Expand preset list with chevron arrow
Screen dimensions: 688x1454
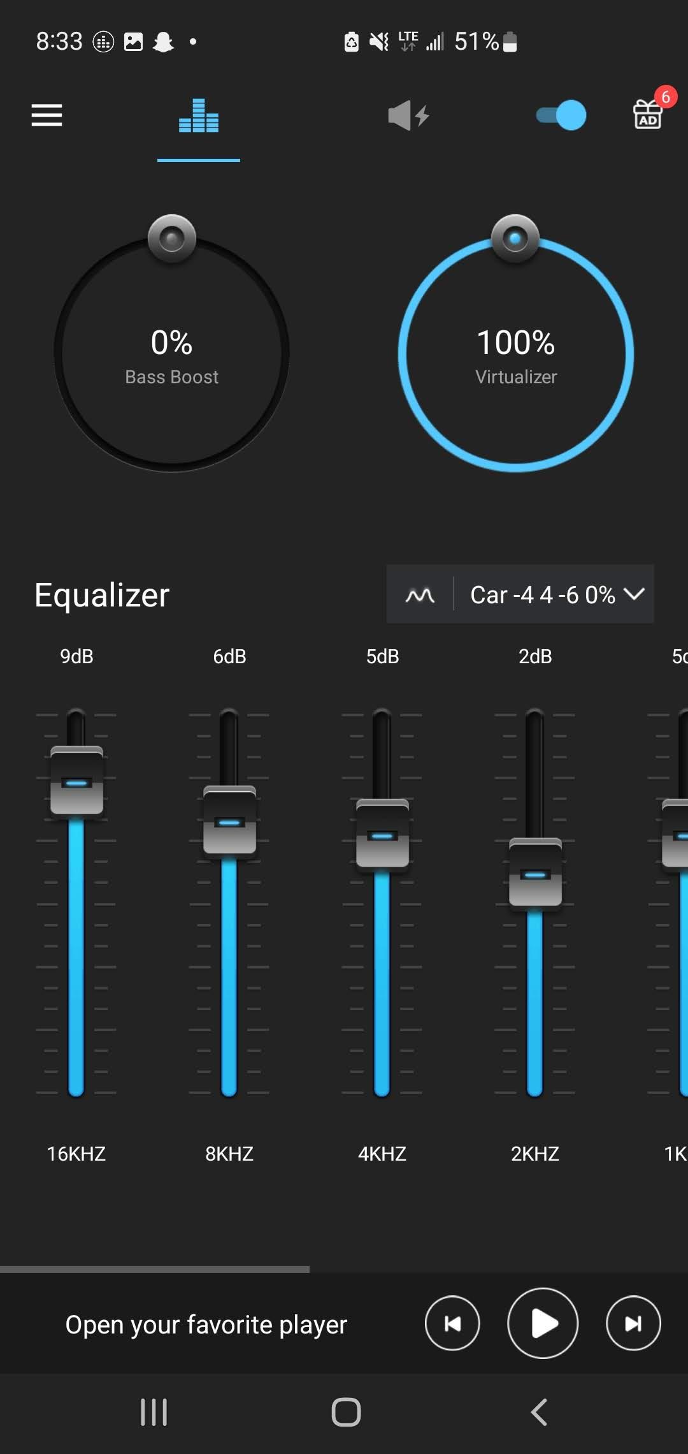[x=634, y=594]
